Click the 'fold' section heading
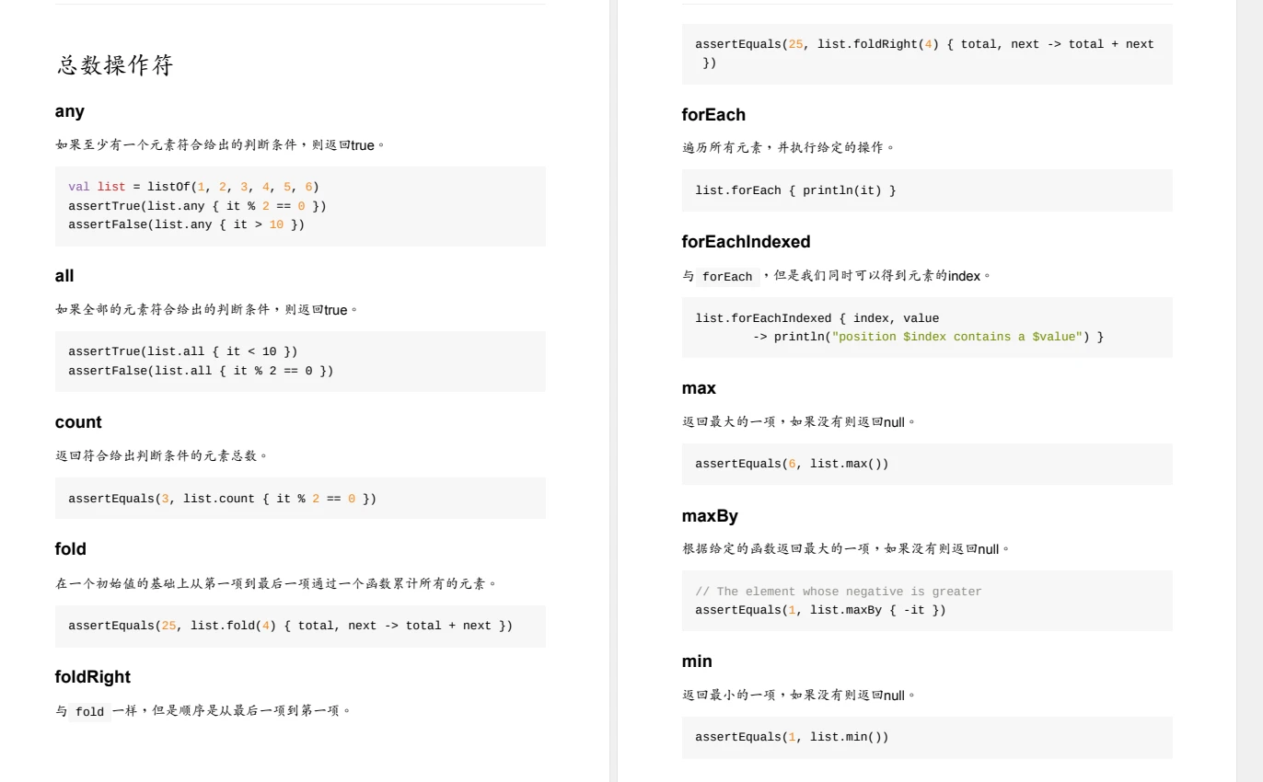This screenshot has height=782, width=1263. [71, 549]
